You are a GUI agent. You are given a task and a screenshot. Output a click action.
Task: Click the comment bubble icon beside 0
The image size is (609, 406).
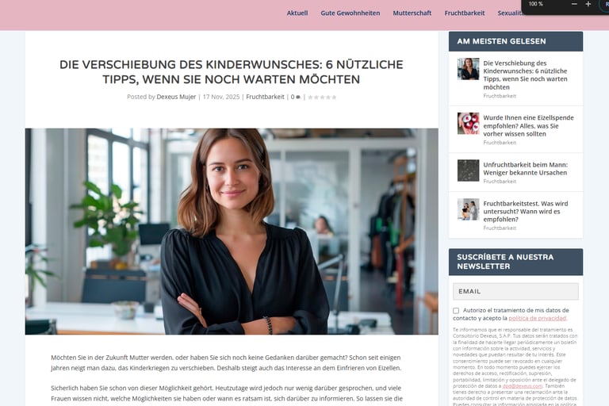pos(298,97)
